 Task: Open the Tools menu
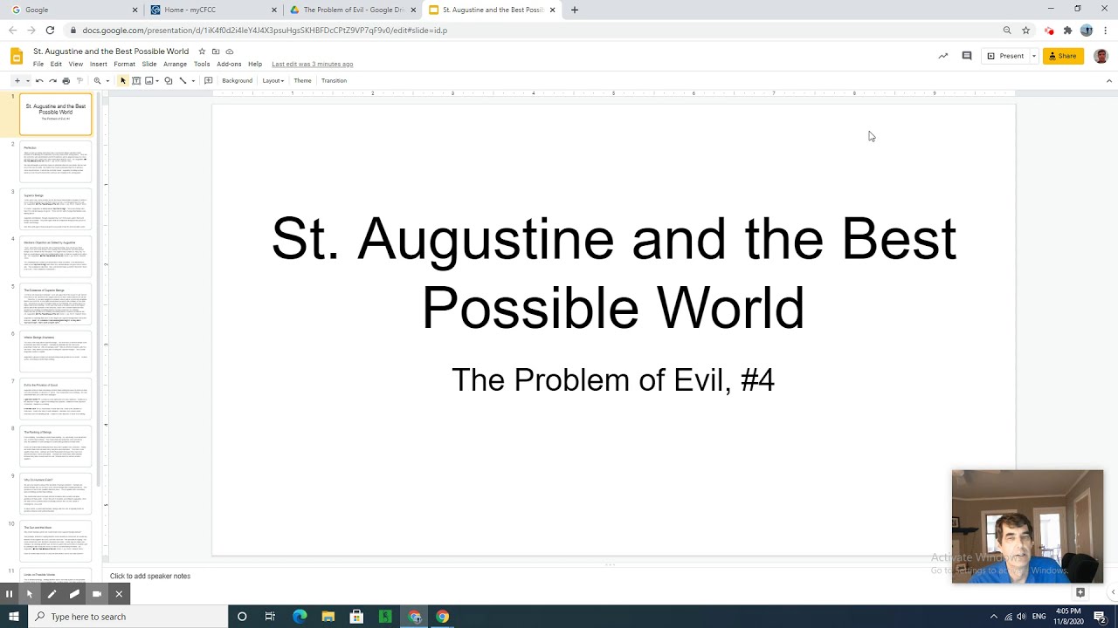point(202,64)
